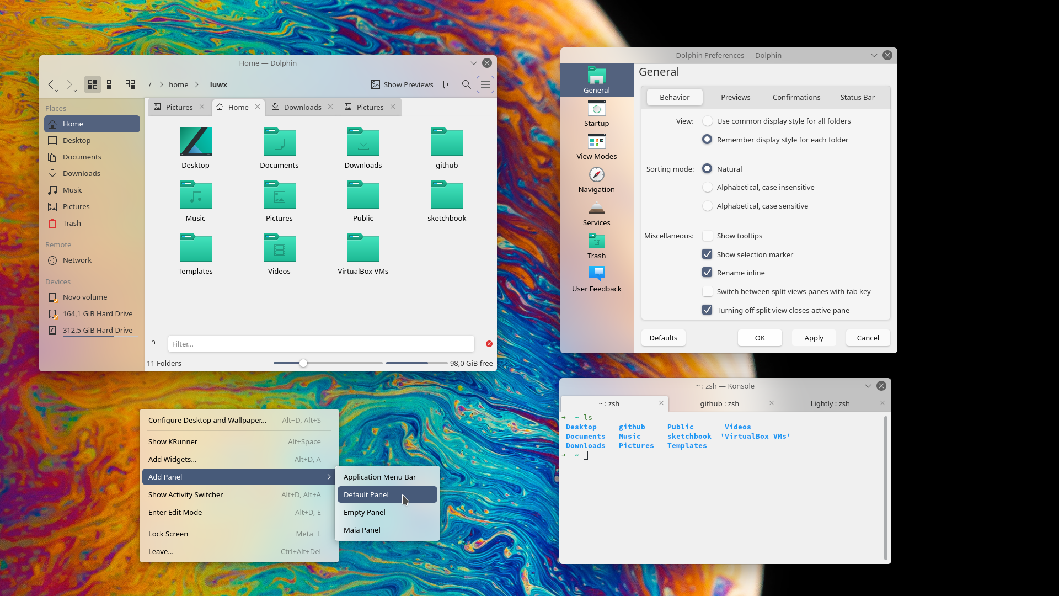Screen dimensions: 1059x596
Task: Uncheck Show selection marker
Action: [x=707, y=254]
